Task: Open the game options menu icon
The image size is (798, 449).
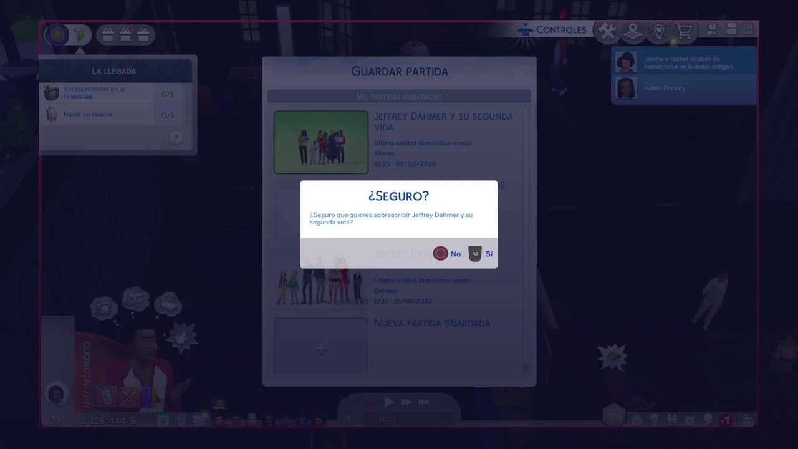Action: click(x=748, y=29)
